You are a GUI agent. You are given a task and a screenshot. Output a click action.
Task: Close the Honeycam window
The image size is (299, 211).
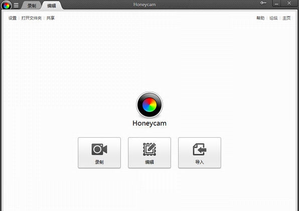click(x=289, y=3)
